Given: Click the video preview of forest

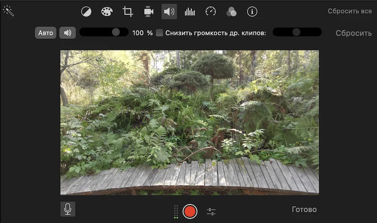Looking at the screenshot, I should pyautogui.click(x=190, y=122).
